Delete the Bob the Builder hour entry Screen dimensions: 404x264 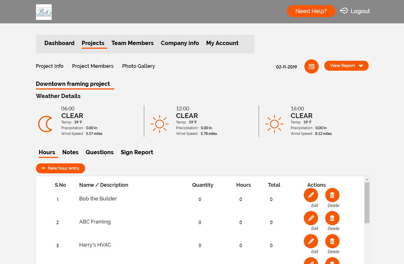pos(332,195)
